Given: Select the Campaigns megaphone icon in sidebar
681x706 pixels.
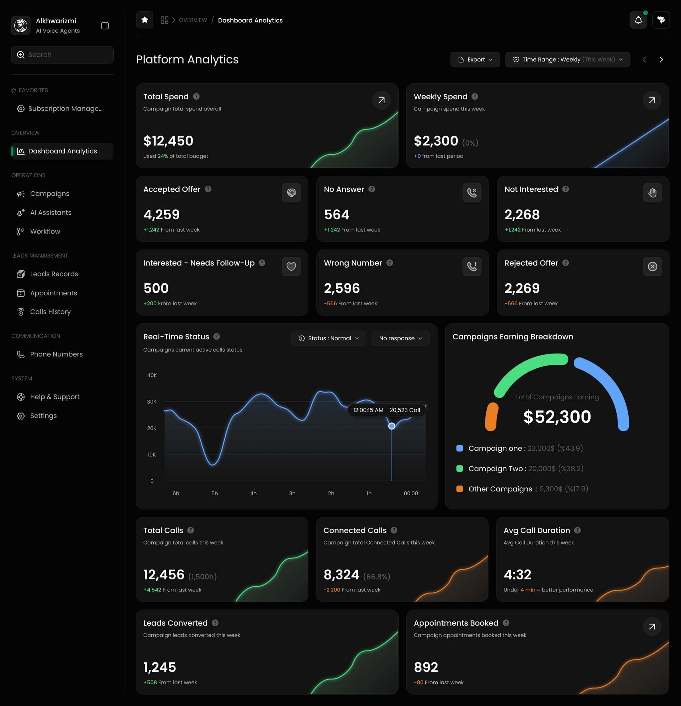Looking at the screenshot, I should (x=21, y=193).
